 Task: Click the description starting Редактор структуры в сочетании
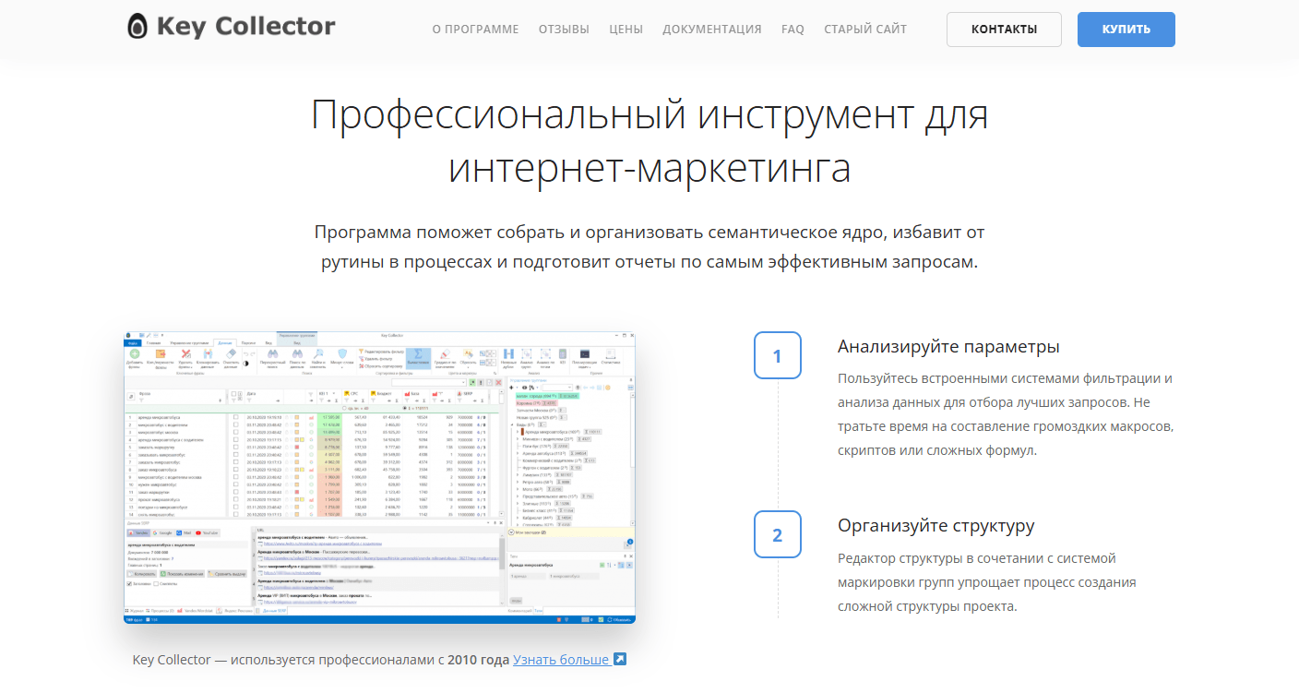(987, 582)
